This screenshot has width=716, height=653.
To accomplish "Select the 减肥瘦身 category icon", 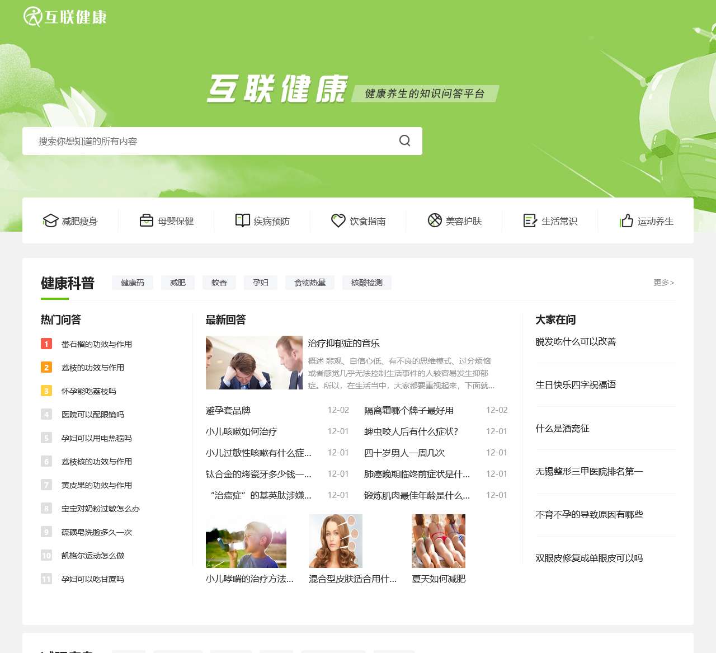I will click(x=51, y=220).
